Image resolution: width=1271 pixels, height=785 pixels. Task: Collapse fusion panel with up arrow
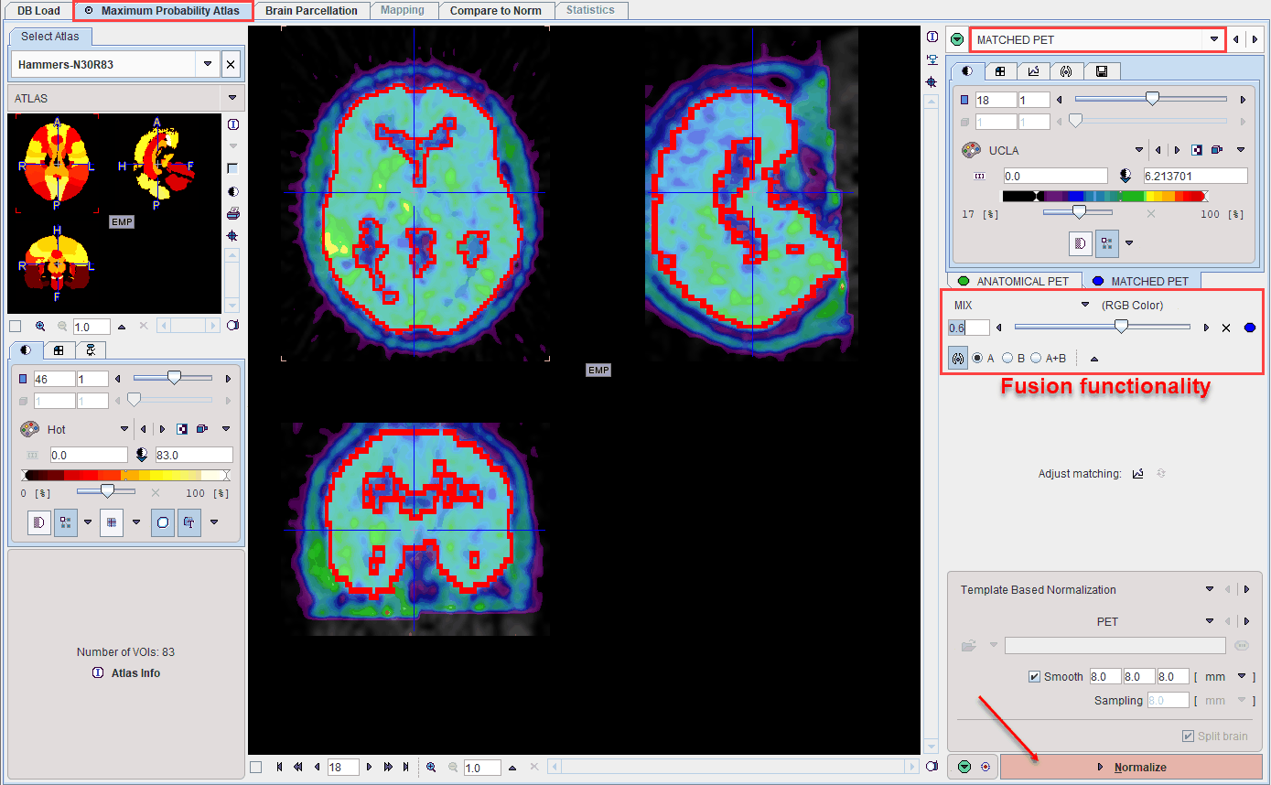click(x=1094, y=359)
